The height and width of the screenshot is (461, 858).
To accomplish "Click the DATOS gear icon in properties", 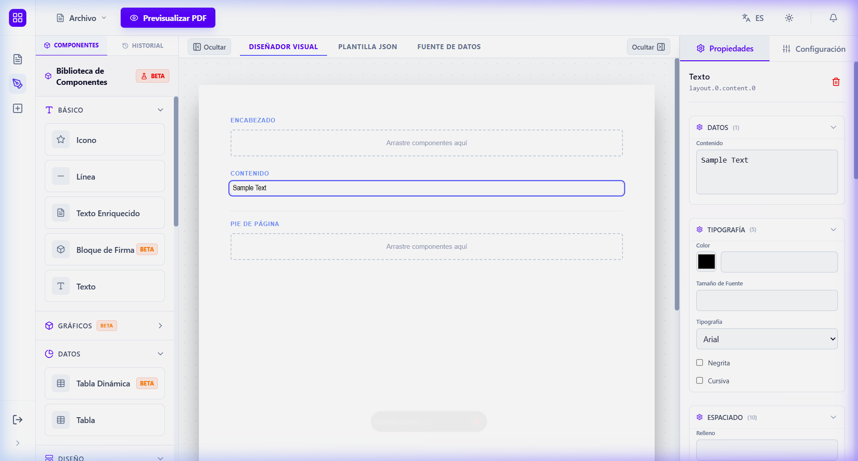I will click(x=700, y=127).
